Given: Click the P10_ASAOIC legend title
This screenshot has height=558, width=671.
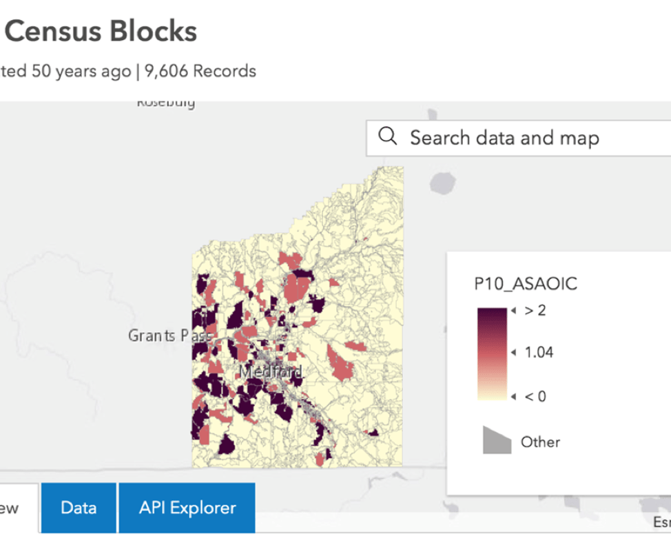Looking at the screenshot, I should pos(526,284).
